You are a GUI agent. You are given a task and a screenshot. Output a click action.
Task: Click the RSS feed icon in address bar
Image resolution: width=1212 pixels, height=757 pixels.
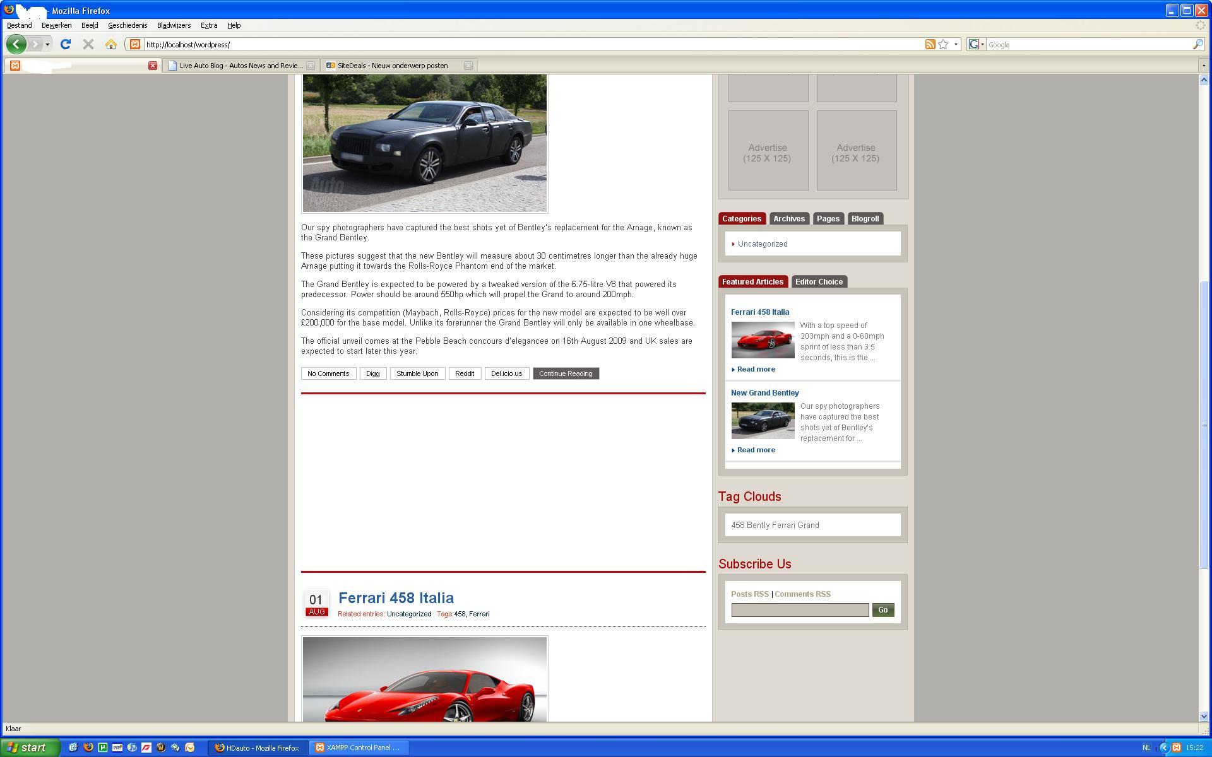pyautogui.click(x=930, y=44)
